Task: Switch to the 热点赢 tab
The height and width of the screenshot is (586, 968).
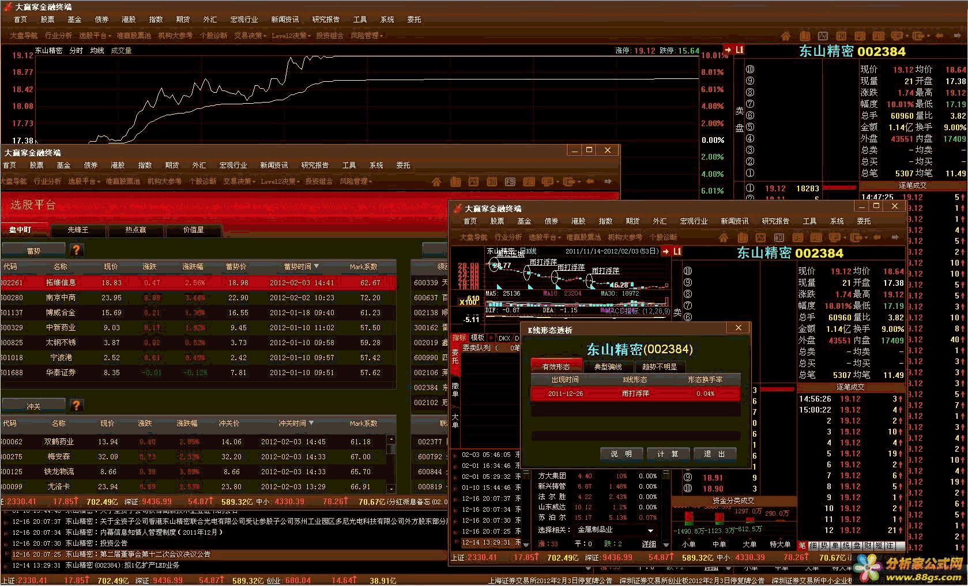Action: [x=135, y=230]
